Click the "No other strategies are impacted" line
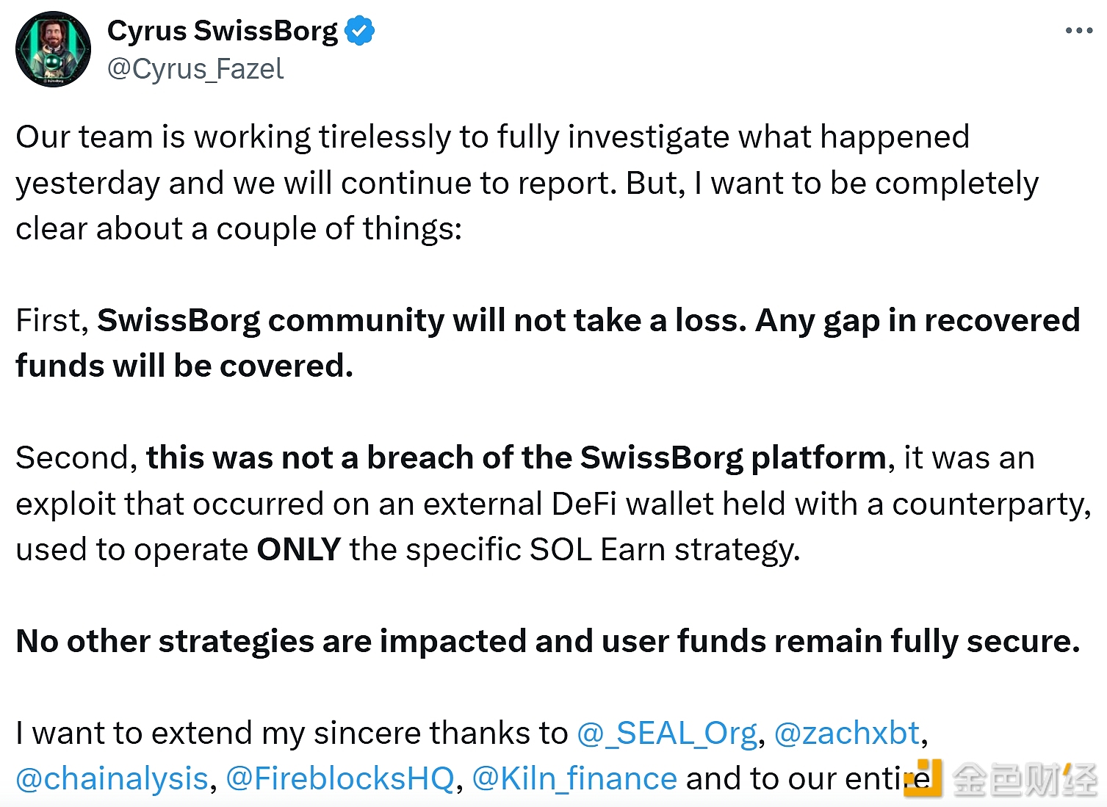1107x807 pixels. (x=547, y=641)
